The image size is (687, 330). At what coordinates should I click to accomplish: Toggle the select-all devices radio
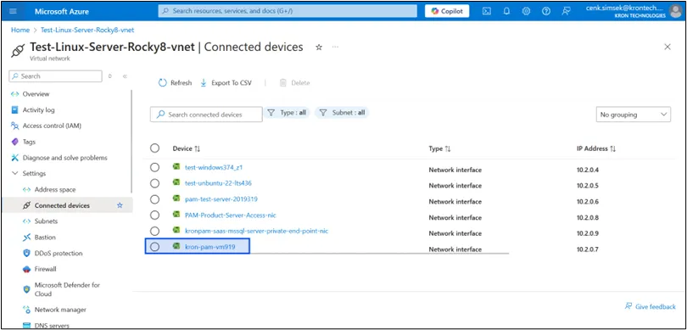point(154,148)
